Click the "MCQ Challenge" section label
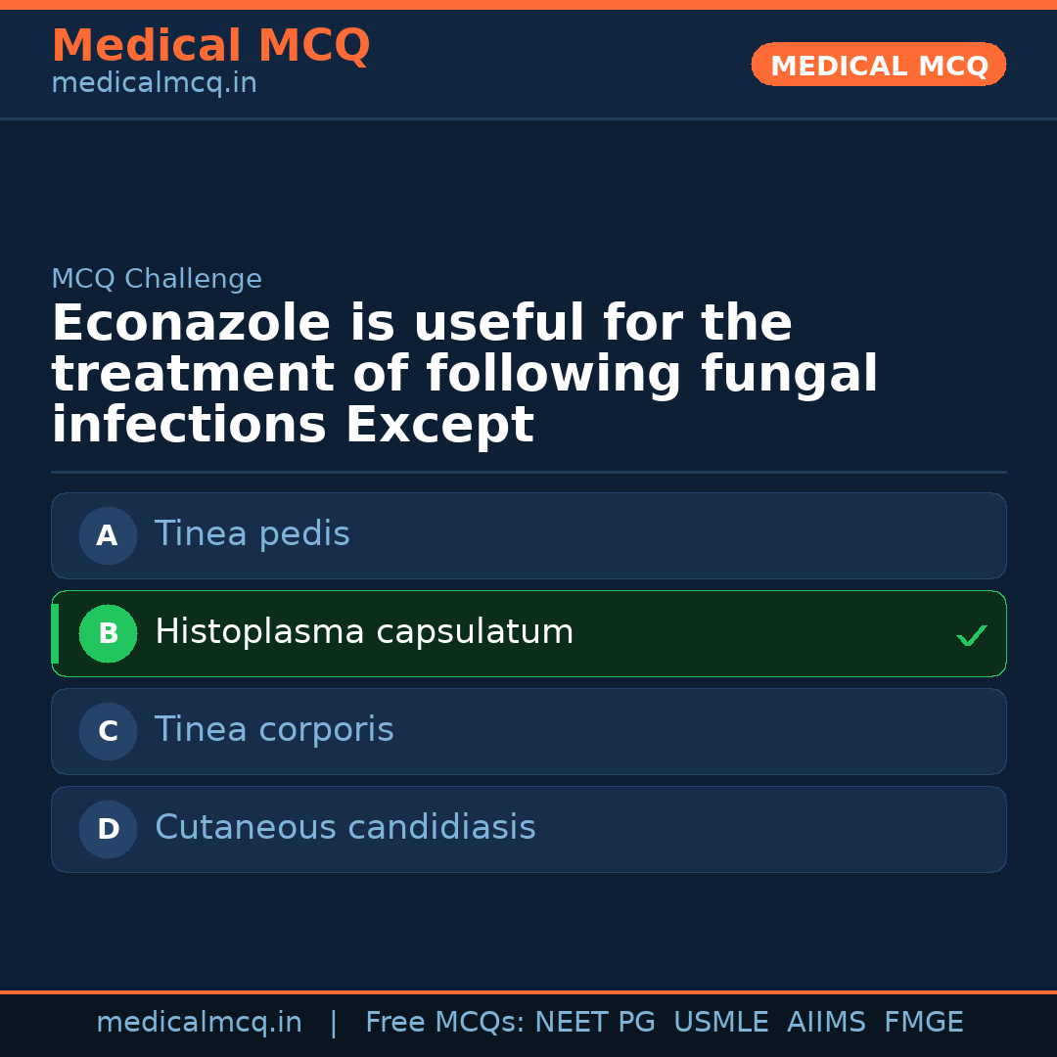Screen dimensions: 1057x1057 (157, 279)
